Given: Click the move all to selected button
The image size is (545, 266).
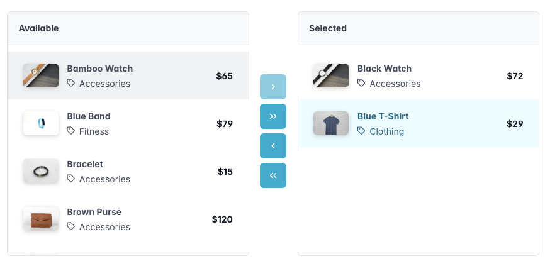Looking at the screenshot, I should pos(273,116).
